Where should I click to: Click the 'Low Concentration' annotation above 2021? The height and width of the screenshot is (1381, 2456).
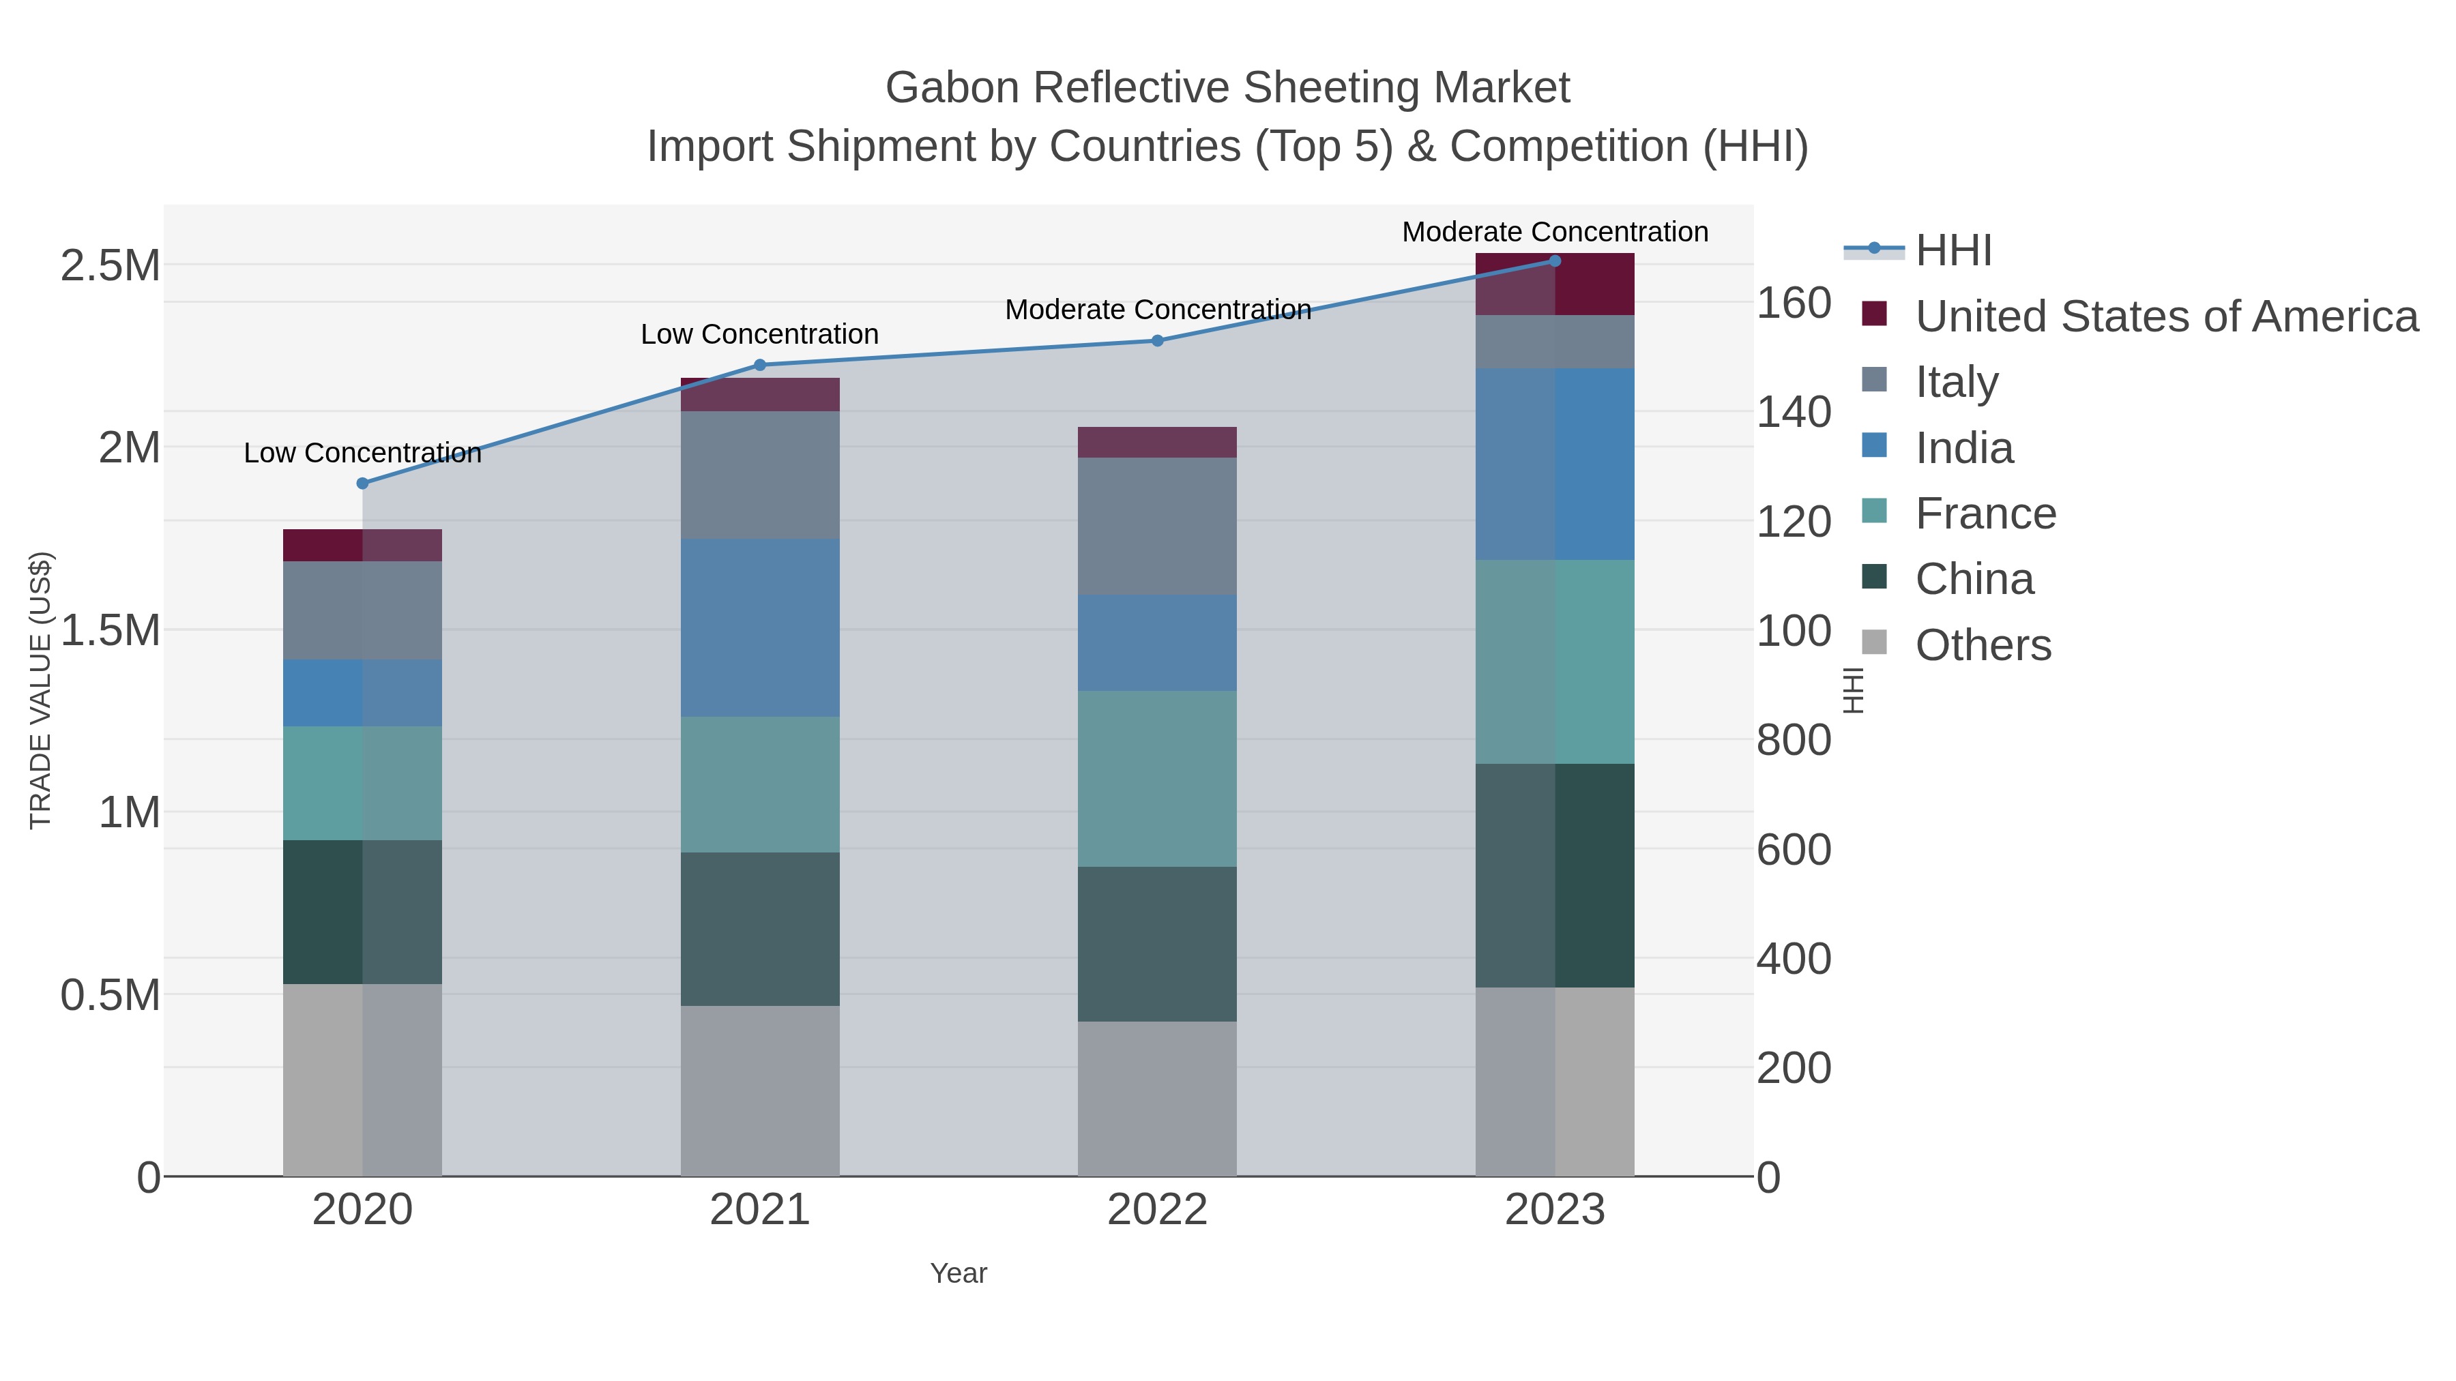(760, 335)
